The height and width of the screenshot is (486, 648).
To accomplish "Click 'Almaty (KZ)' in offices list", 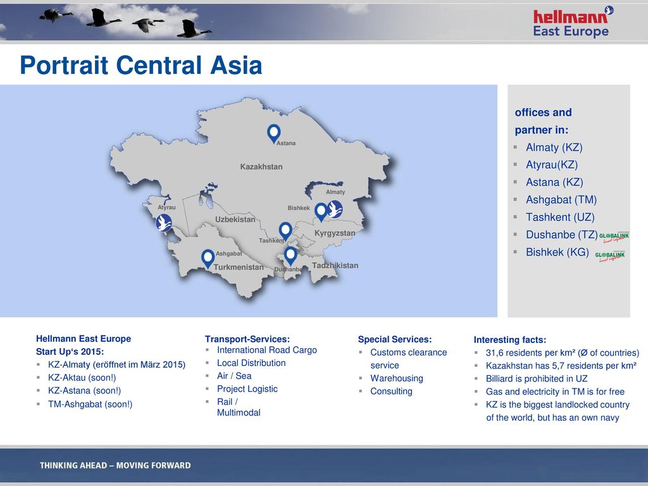I will [554, 147].
